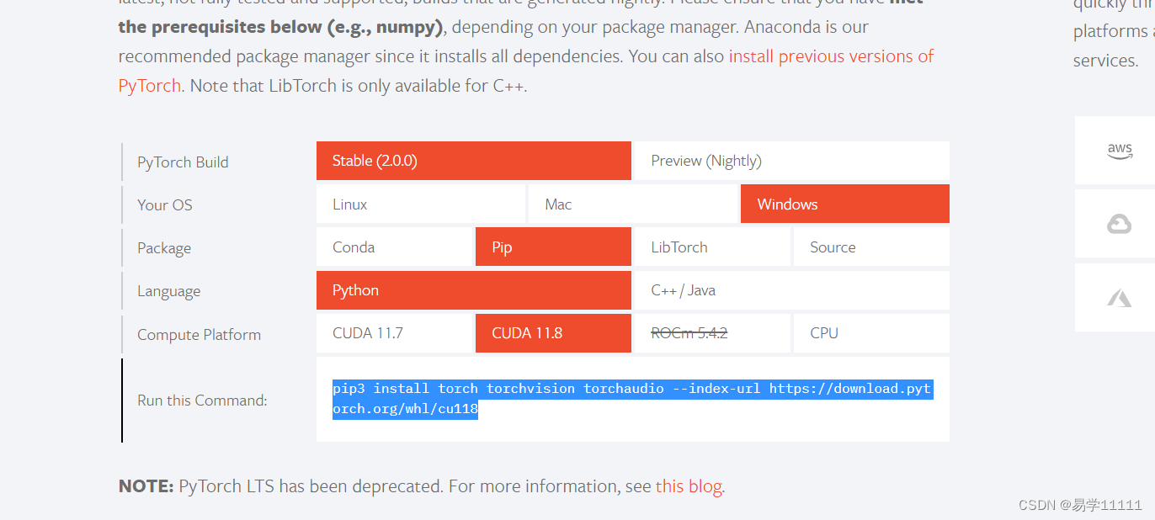This screenshot has height=520, width=1155.
Task: Select Source package option
Action: tap(871, 247)
